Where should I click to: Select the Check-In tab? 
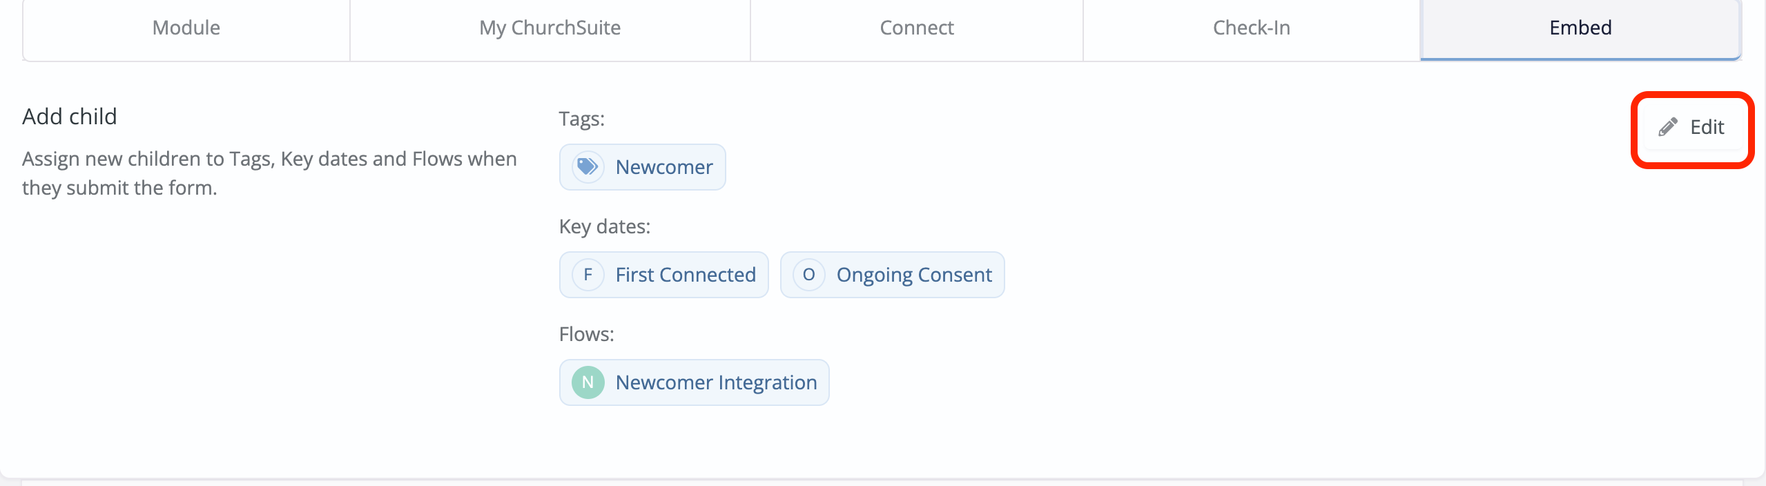pos(1251,28)
